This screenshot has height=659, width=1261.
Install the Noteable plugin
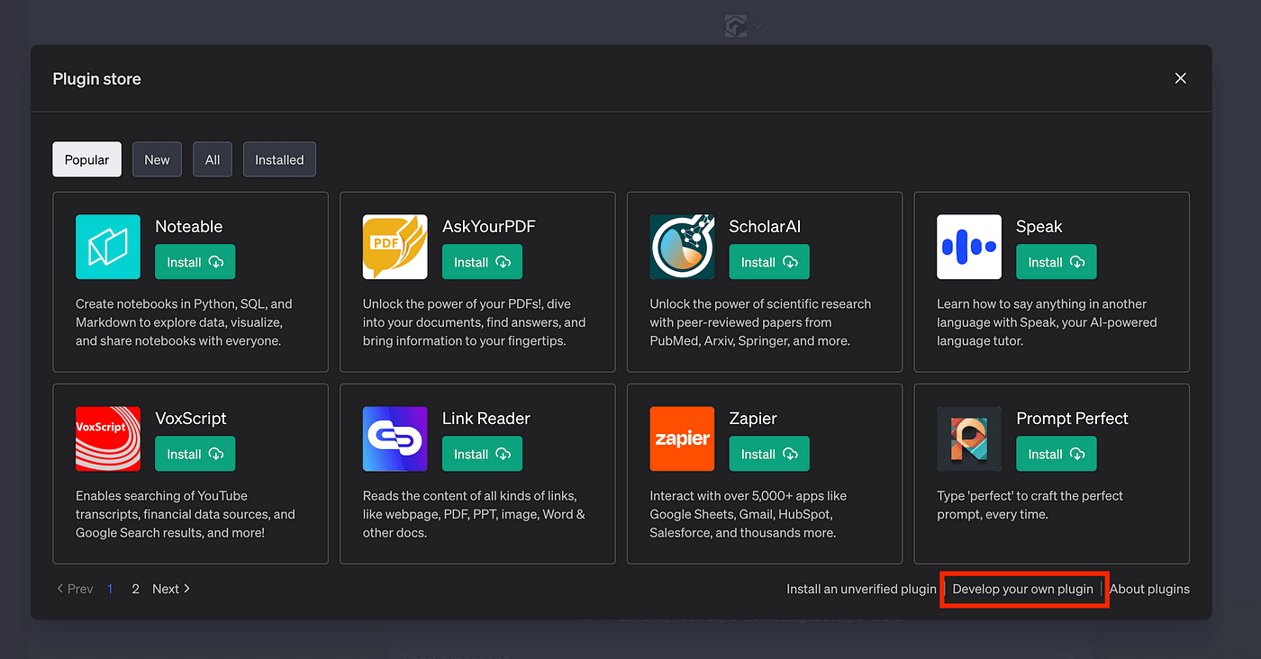point(195,262)
